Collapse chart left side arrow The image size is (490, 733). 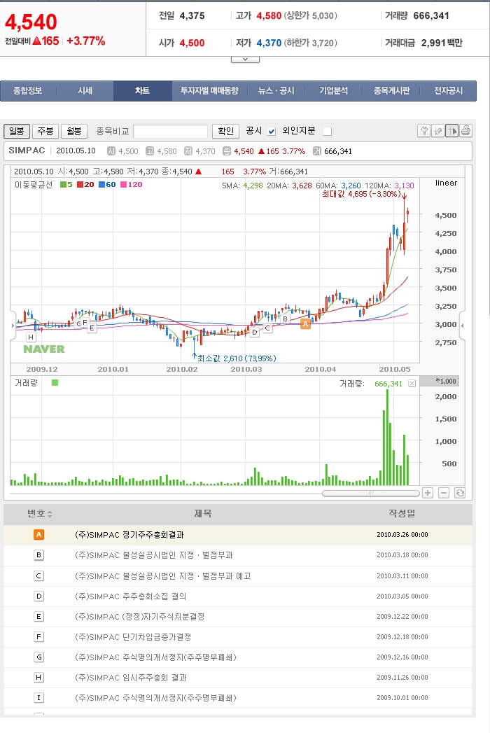[13, 325]
